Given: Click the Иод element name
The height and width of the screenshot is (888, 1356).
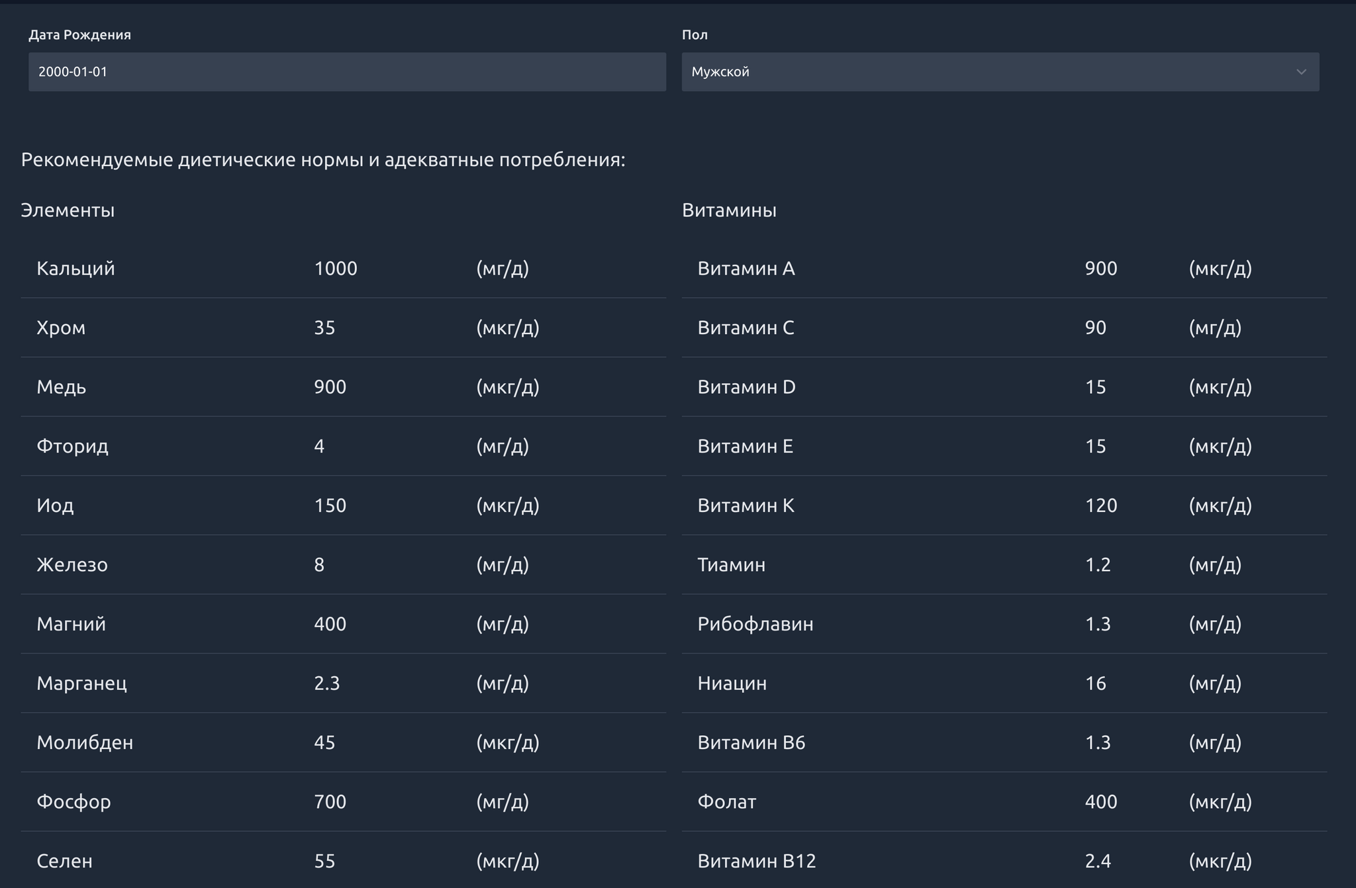Looking at the screenshot, I should coord(55,506).
